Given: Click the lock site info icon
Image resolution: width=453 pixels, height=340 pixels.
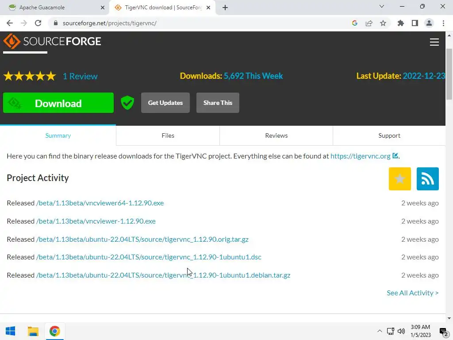Looking at the screenshot, I should click(56, 23).
